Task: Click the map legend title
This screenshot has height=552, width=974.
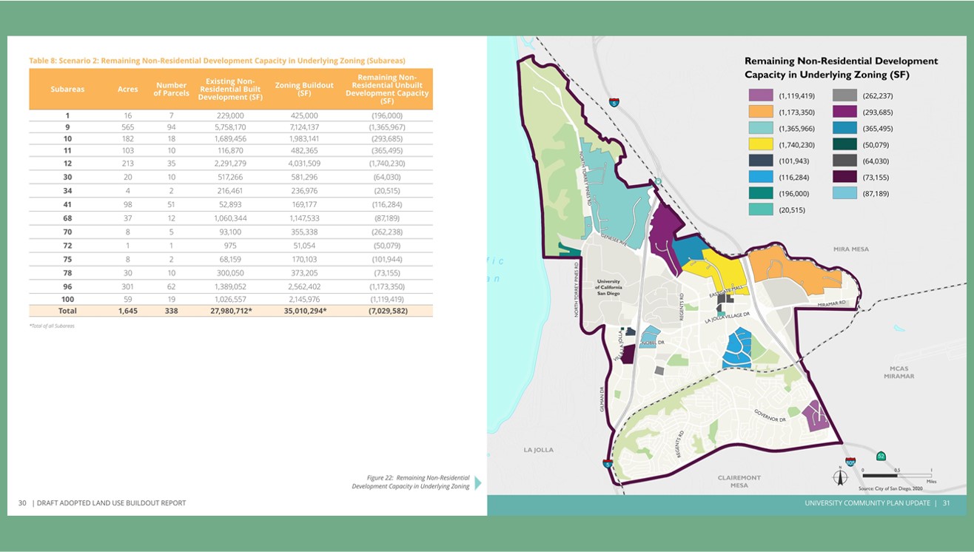Action: (841, 68)
